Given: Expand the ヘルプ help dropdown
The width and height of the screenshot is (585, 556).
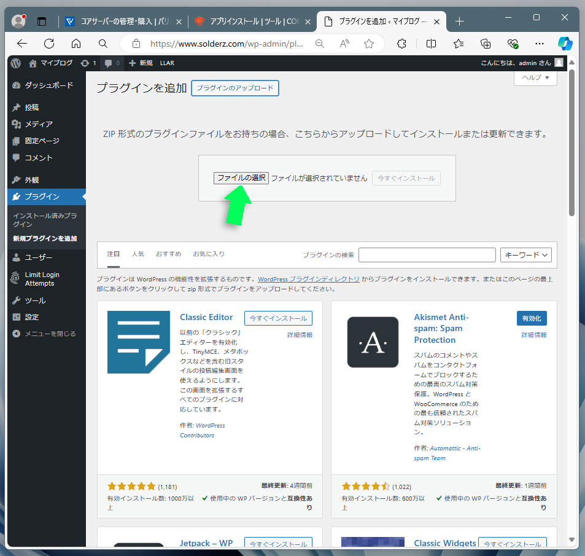Looking at the screenshot, I should pos(535,77).
